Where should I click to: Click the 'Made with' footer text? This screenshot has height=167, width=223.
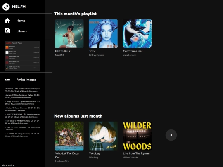point(8,165)
